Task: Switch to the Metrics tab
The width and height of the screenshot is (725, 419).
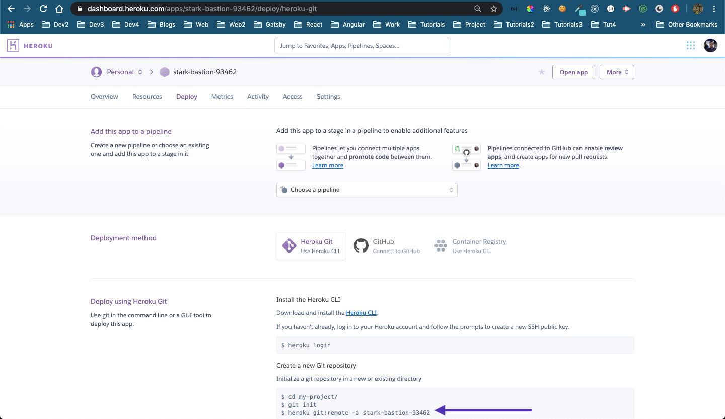Action: point(222,97)
